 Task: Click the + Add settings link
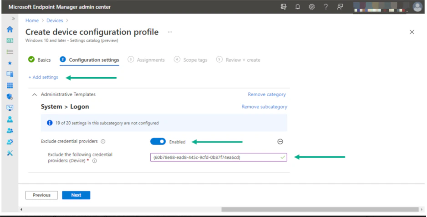(x=43, y=78)
